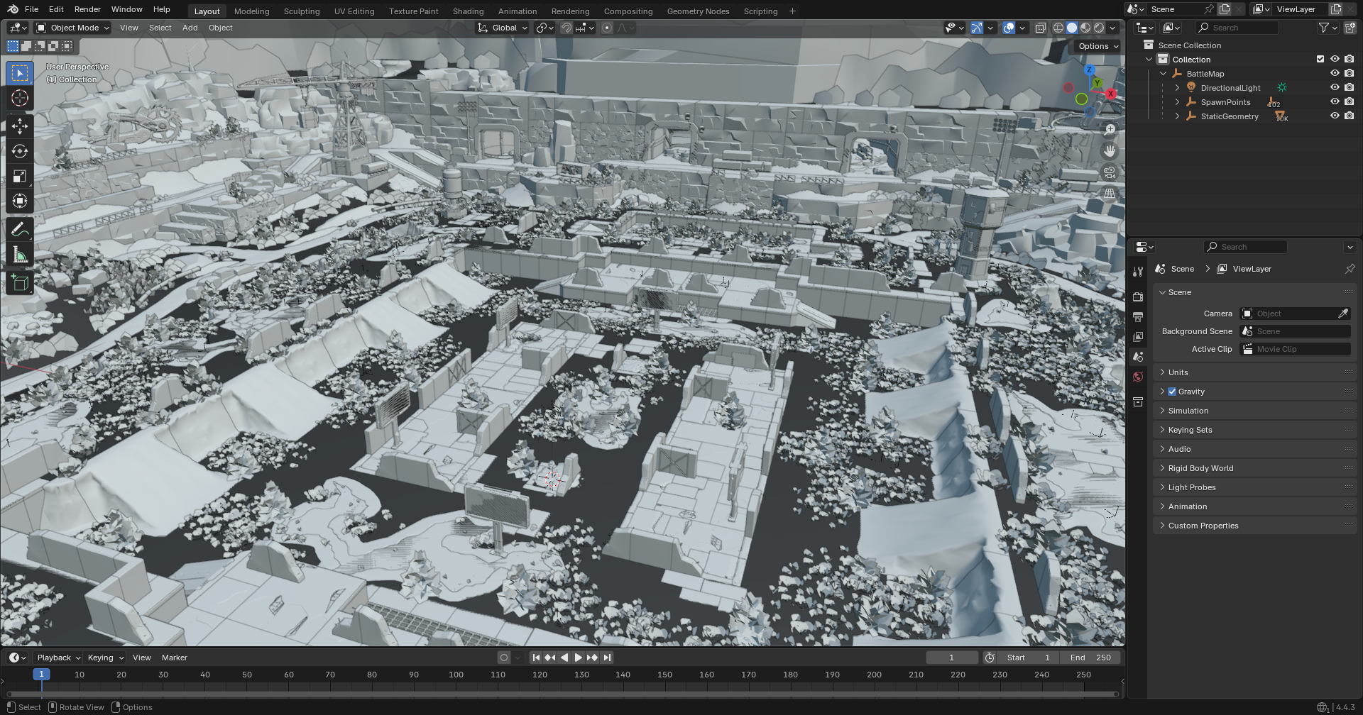The width and height of the screenshot is (1363, 715).
Task: Toggle the Gravity checkbox
Action: pos(1172,392)
